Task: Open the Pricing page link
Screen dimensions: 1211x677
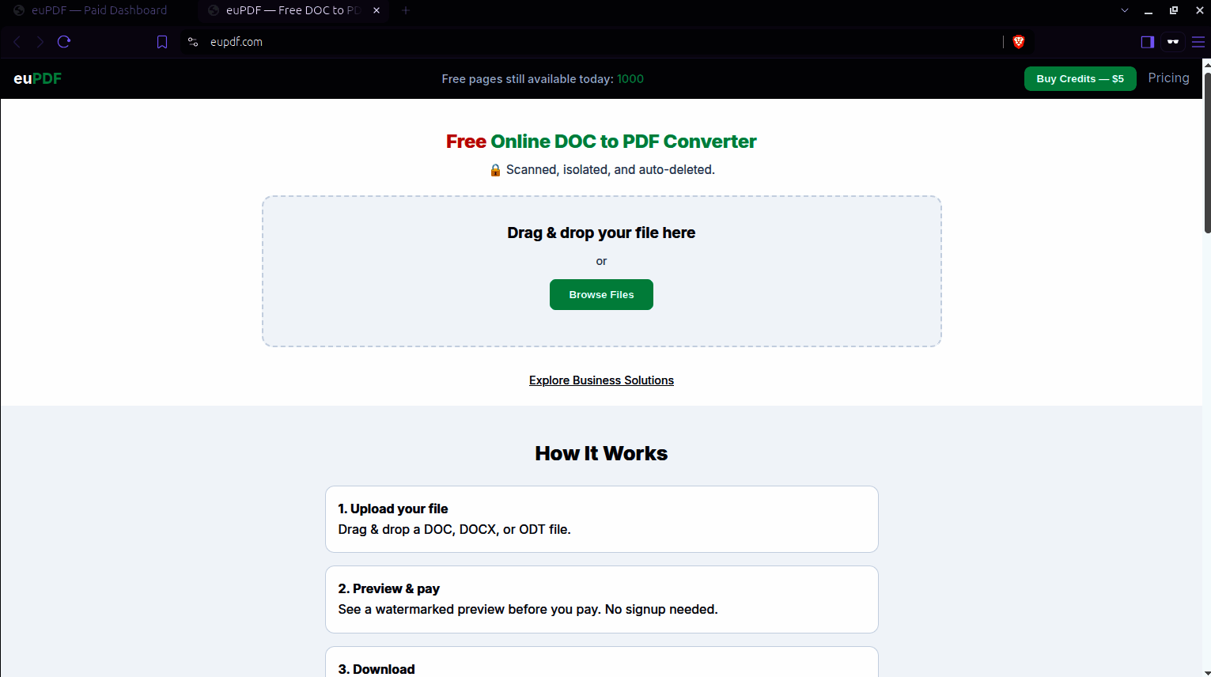Action: tap(1168, 78)
